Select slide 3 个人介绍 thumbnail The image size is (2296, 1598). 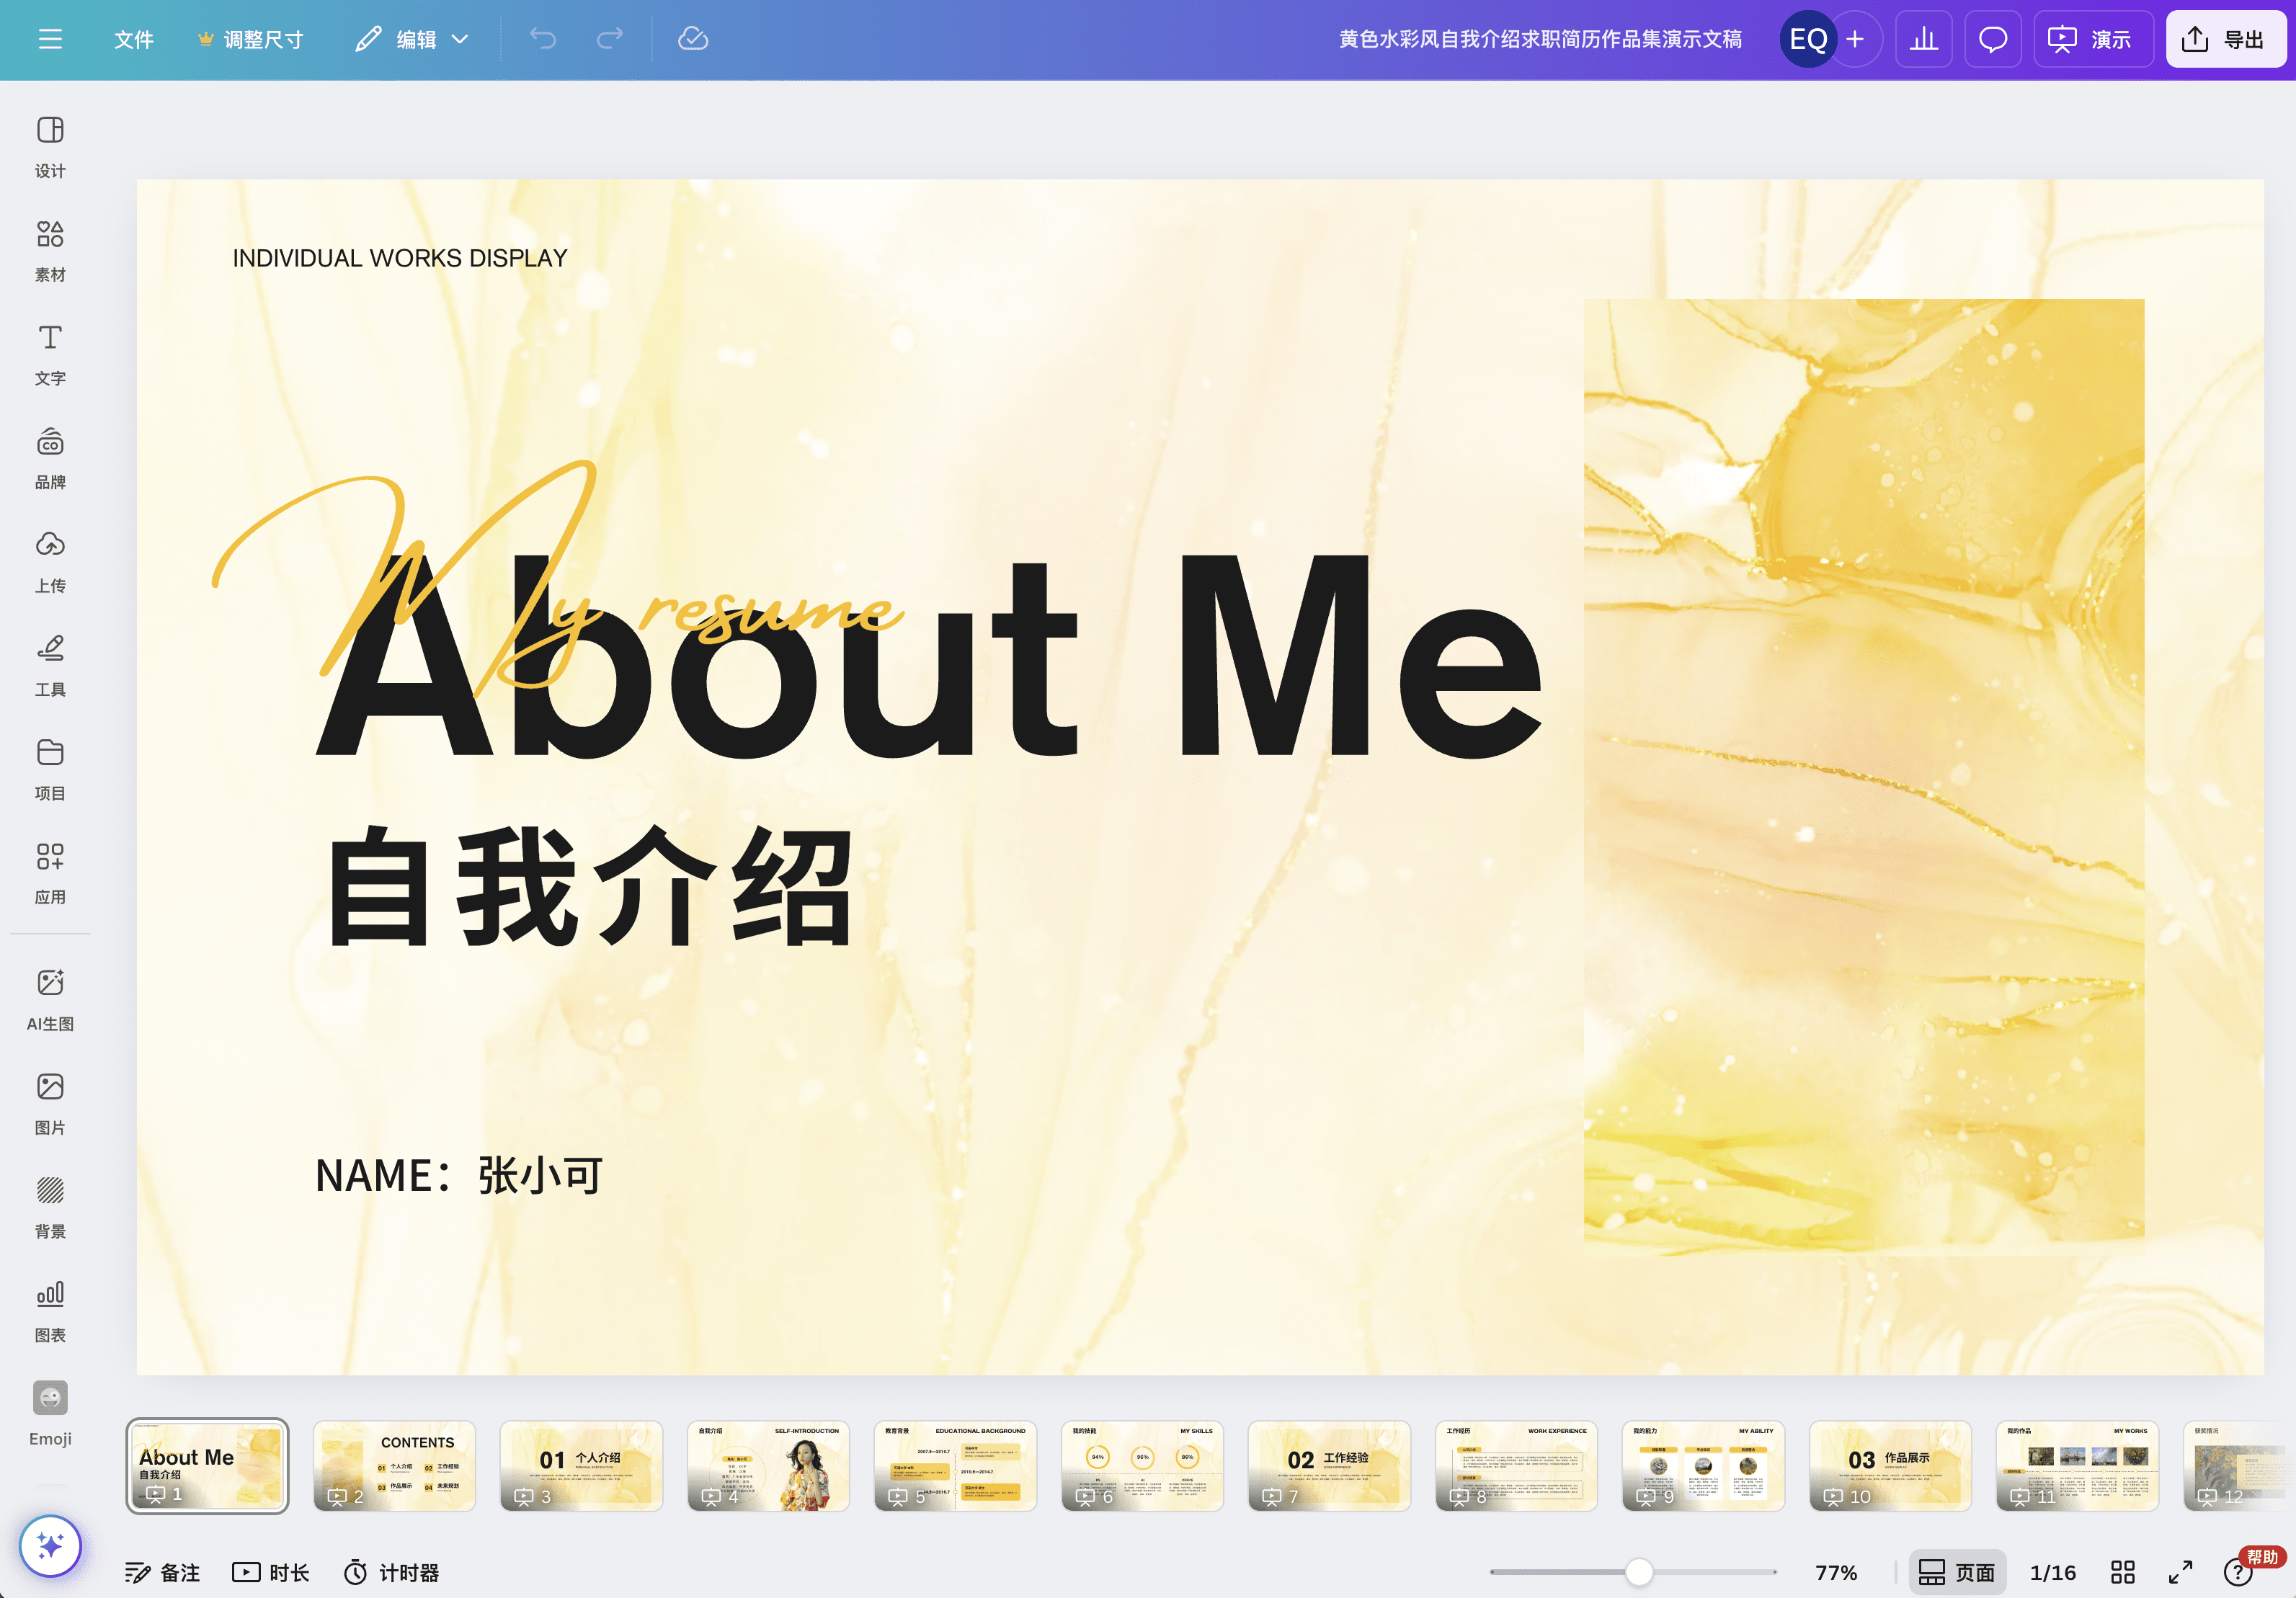(581, 1466)
